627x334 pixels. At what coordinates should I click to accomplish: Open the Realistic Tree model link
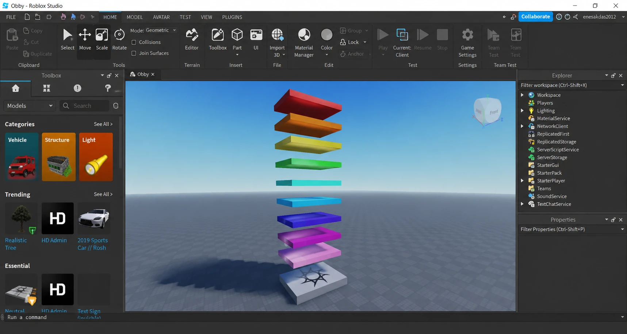[x=16, y=244]
